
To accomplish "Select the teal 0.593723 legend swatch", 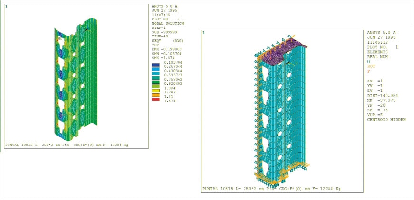I will [x=156, y=73].
